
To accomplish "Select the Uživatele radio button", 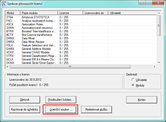I will (x=133, y=80).
